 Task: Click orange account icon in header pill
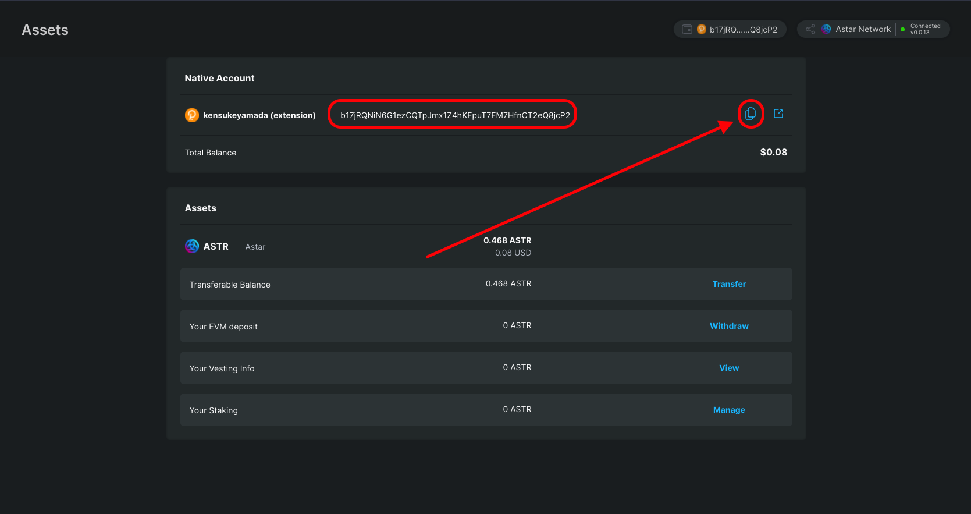702,29
